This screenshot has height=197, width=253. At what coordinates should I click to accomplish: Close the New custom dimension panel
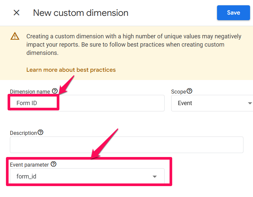16,13
